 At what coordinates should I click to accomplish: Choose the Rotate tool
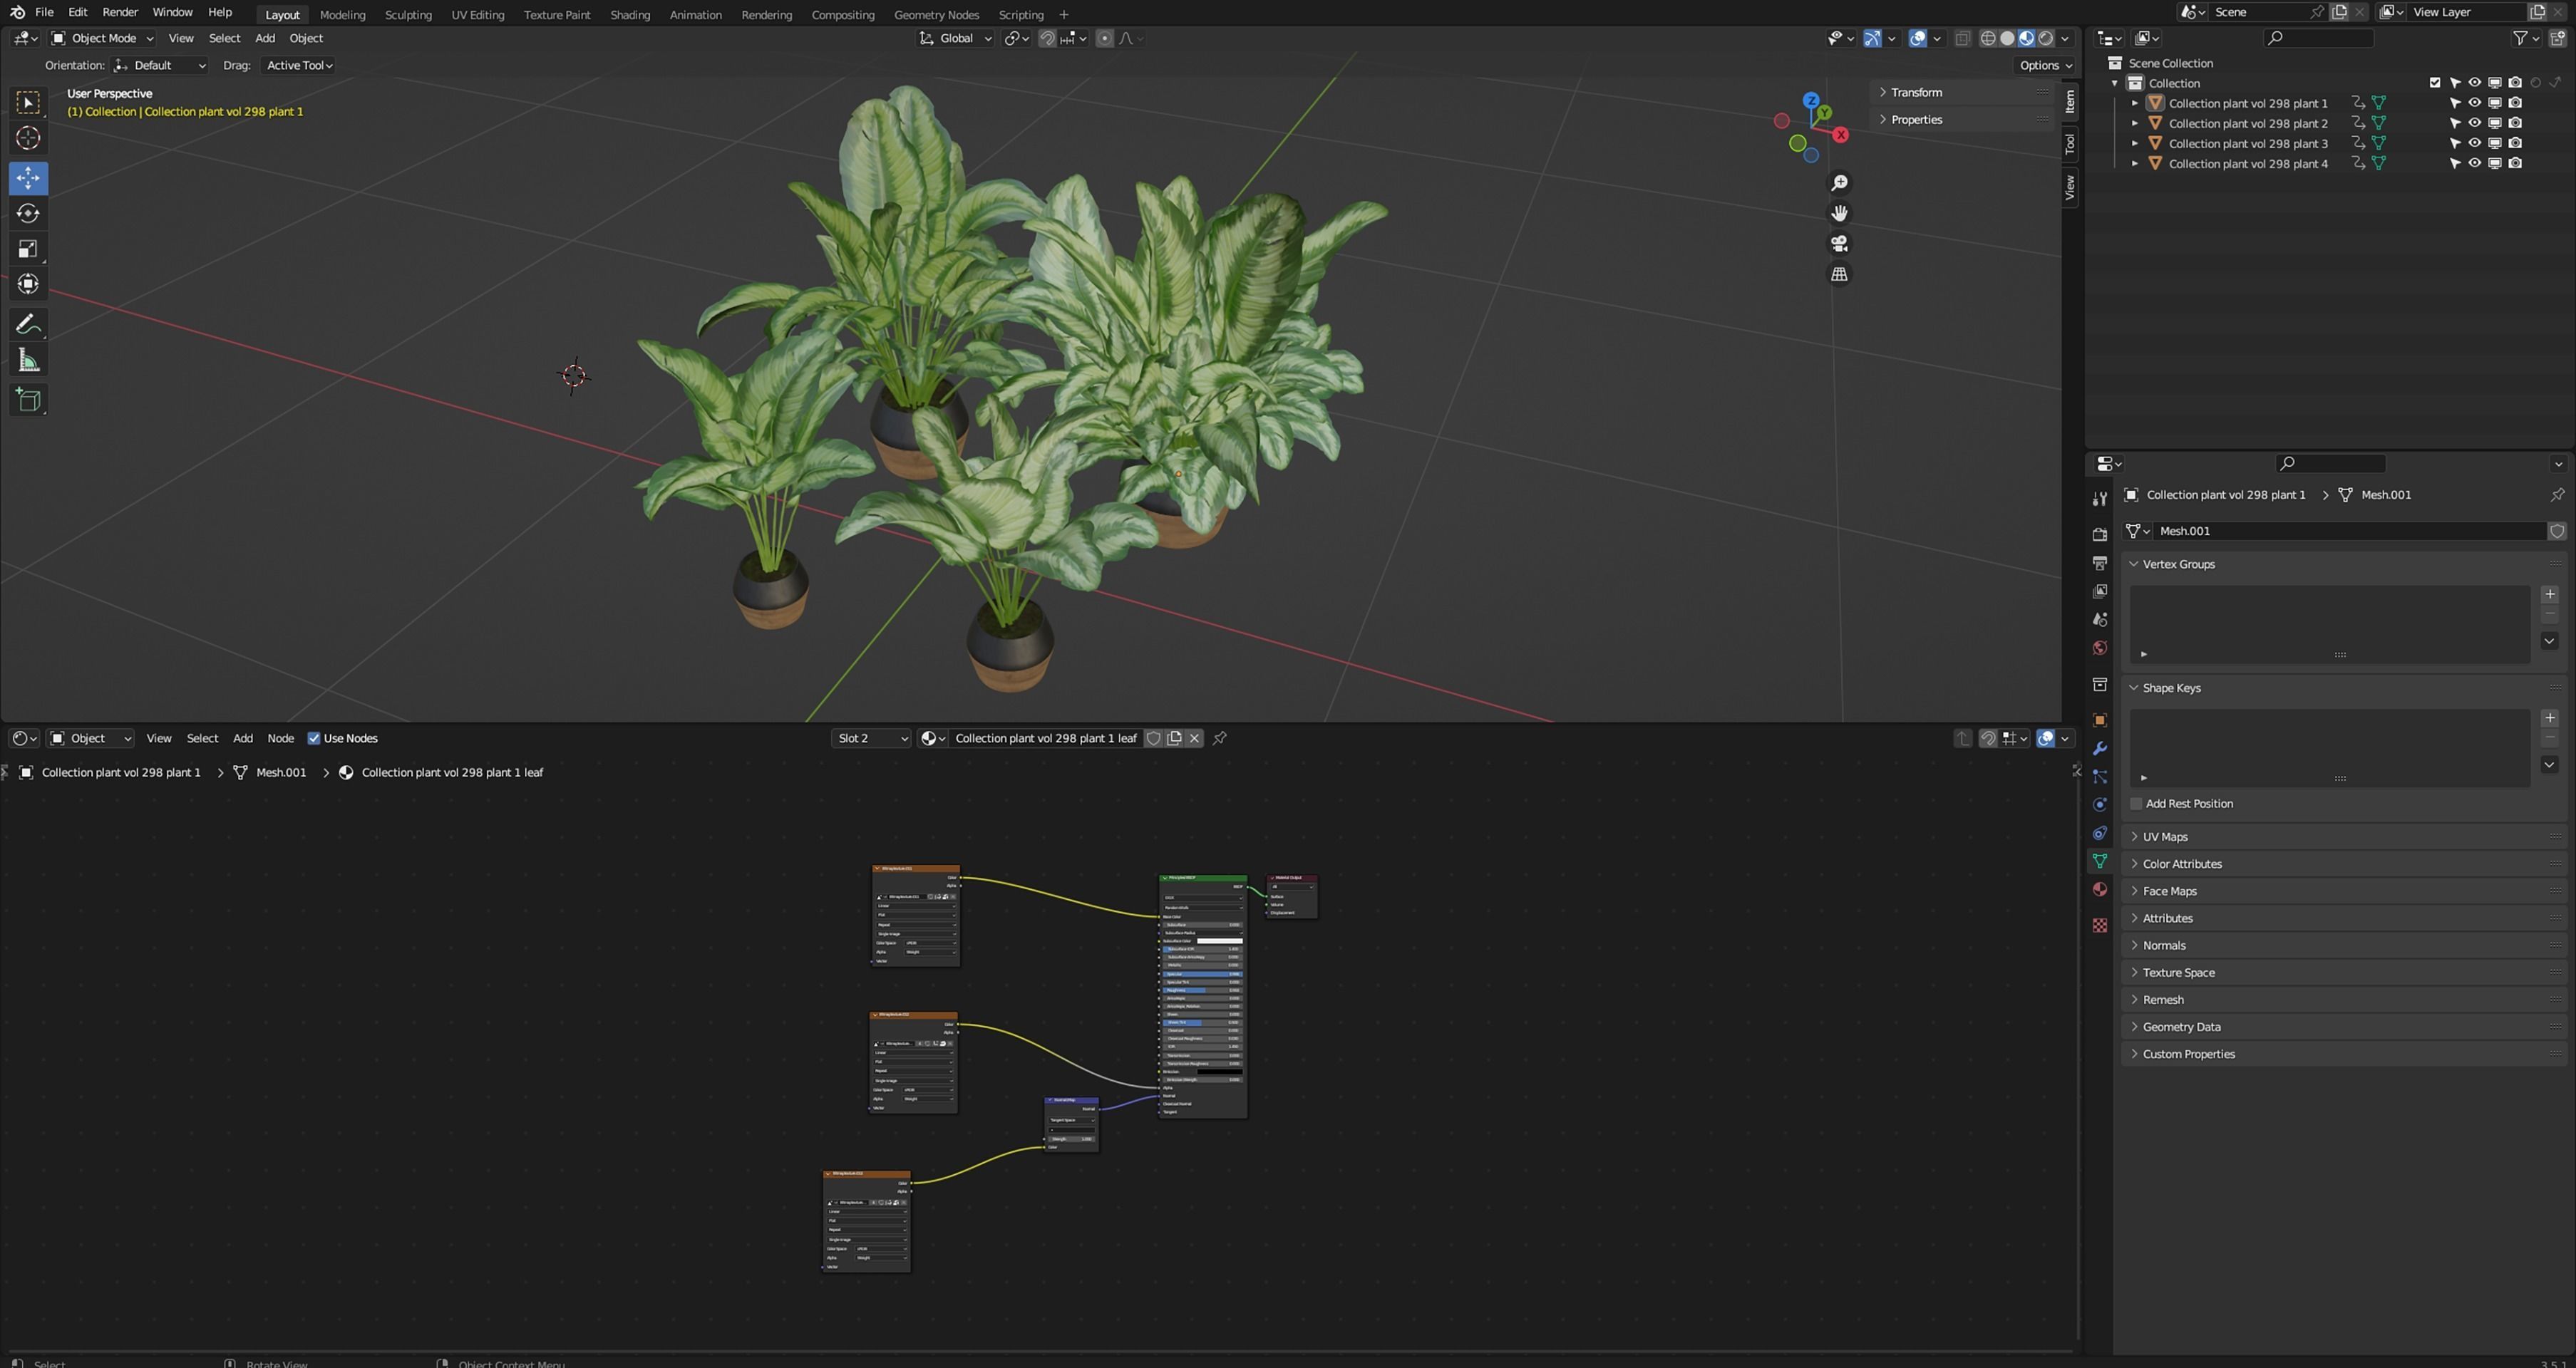[x=28, y=213]
